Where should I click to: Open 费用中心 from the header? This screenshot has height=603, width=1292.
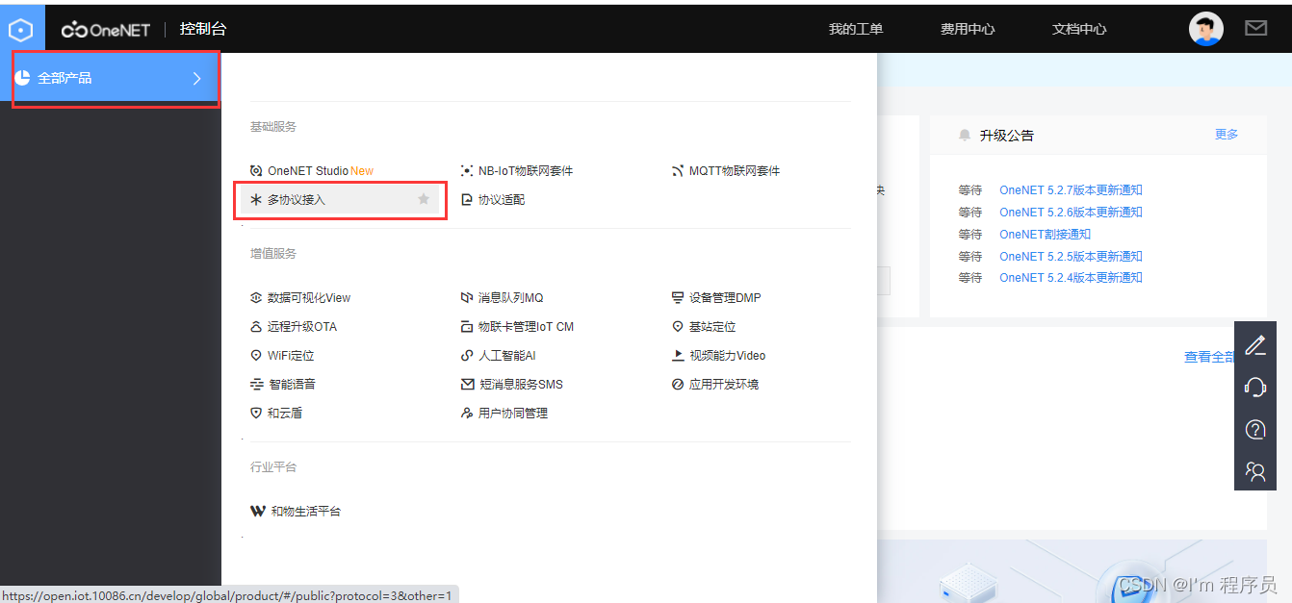click(x=968, y=28)
